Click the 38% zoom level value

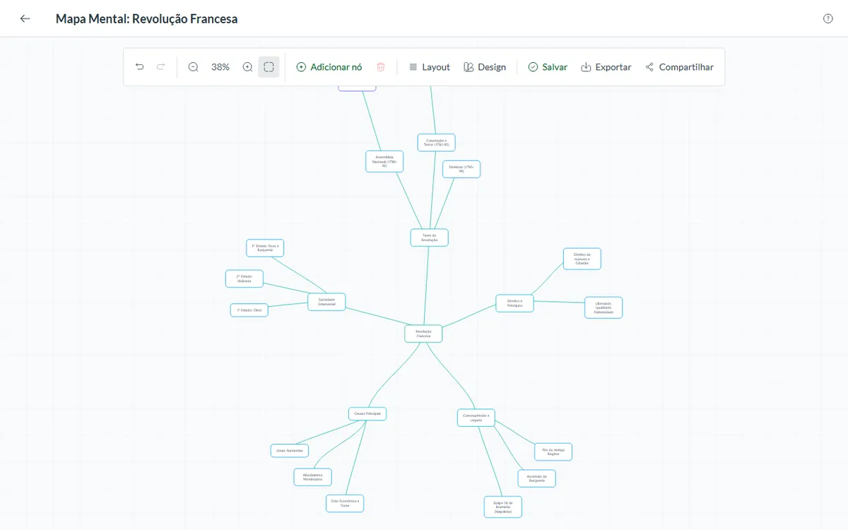tap(220, 67)
